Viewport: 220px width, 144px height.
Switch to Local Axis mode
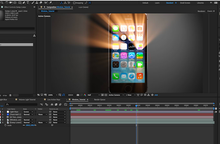(x=61, y=3)
